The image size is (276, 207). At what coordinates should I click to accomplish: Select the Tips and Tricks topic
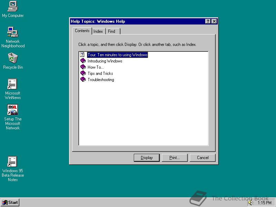point(100,73)
